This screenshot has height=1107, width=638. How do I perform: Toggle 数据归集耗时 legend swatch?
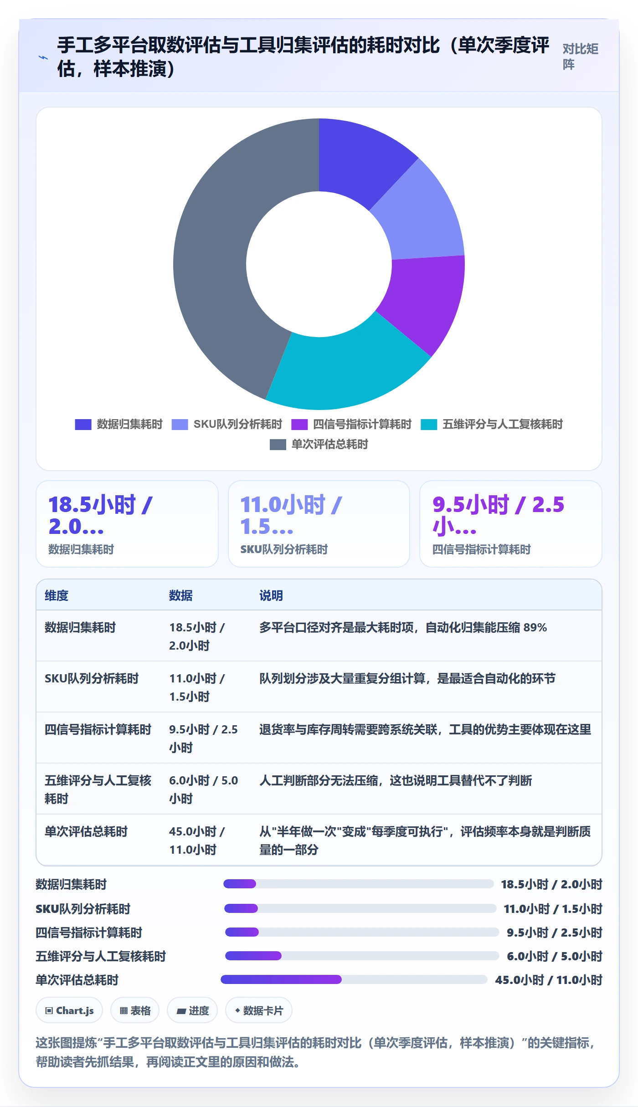pos(83,424)
